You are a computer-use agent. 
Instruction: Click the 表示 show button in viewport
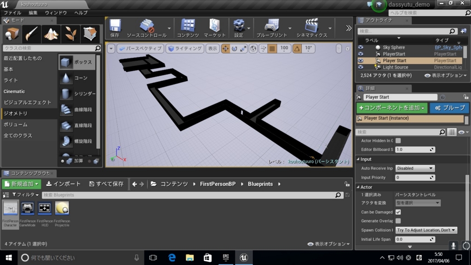pos(213,49)
